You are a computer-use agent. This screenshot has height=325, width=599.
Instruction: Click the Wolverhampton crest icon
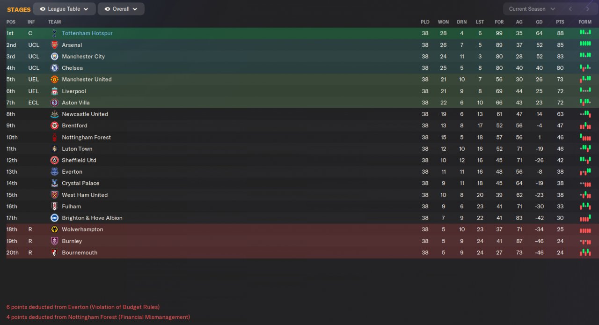pyautogui.click(x=54, y=229)
